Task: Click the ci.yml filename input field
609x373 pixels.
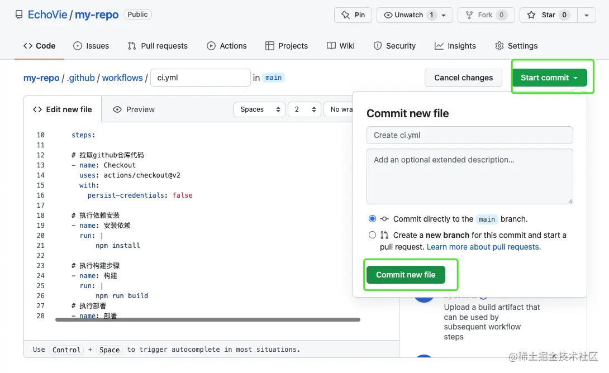Action: pos(200,78)
